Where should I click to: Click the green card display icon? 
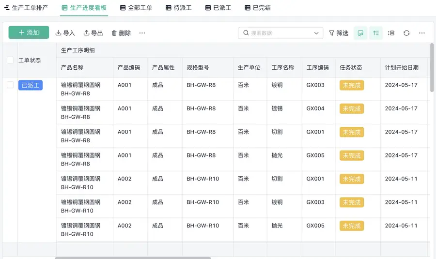[360, 33]
